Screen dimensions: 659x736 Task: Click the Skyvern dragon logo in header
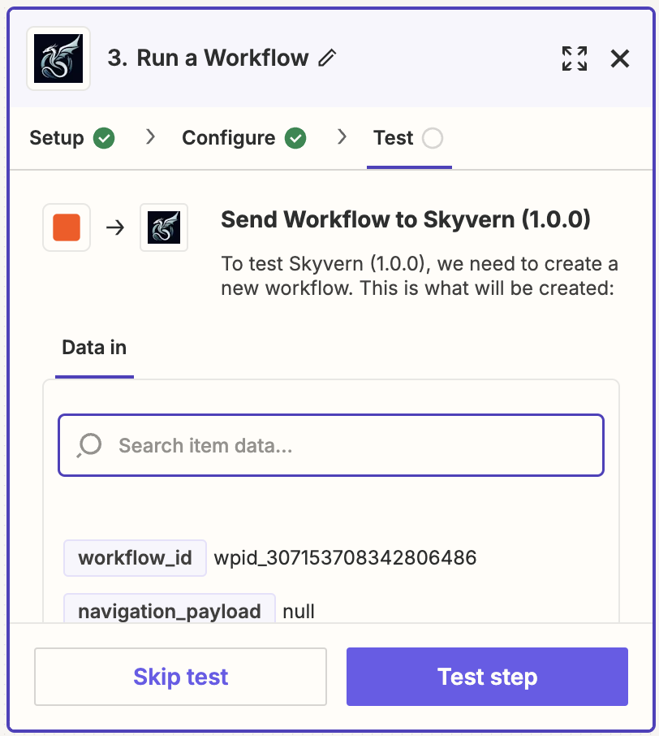tap(58, 58)
